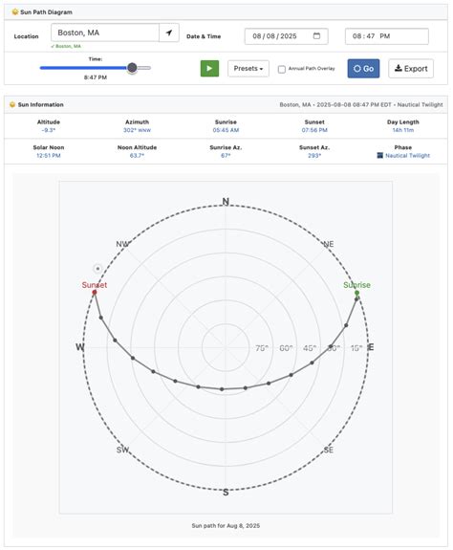The width and height of the screenshot is (453, 550).
Task: Click the Nautical Twilight phase icon
Action: pos(379,155)
